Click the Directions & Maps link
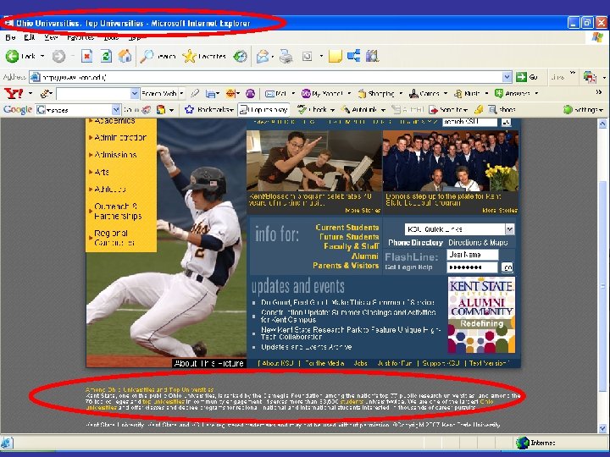The height and width of the screenshot is (457, 610). click(478, 243)
